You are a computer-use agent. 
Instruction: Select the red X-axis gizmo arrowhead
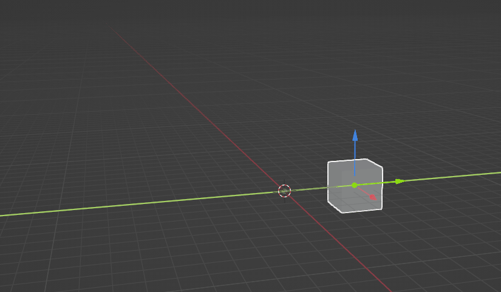372,197
